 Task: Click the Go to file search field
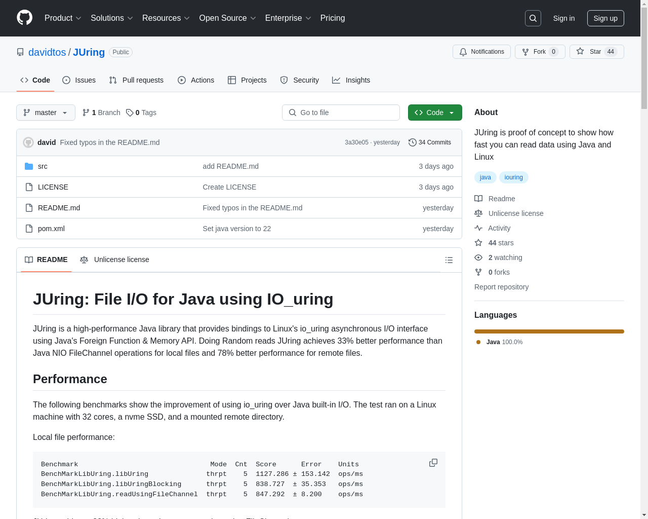pyautogui.click(x=341, y=113)
